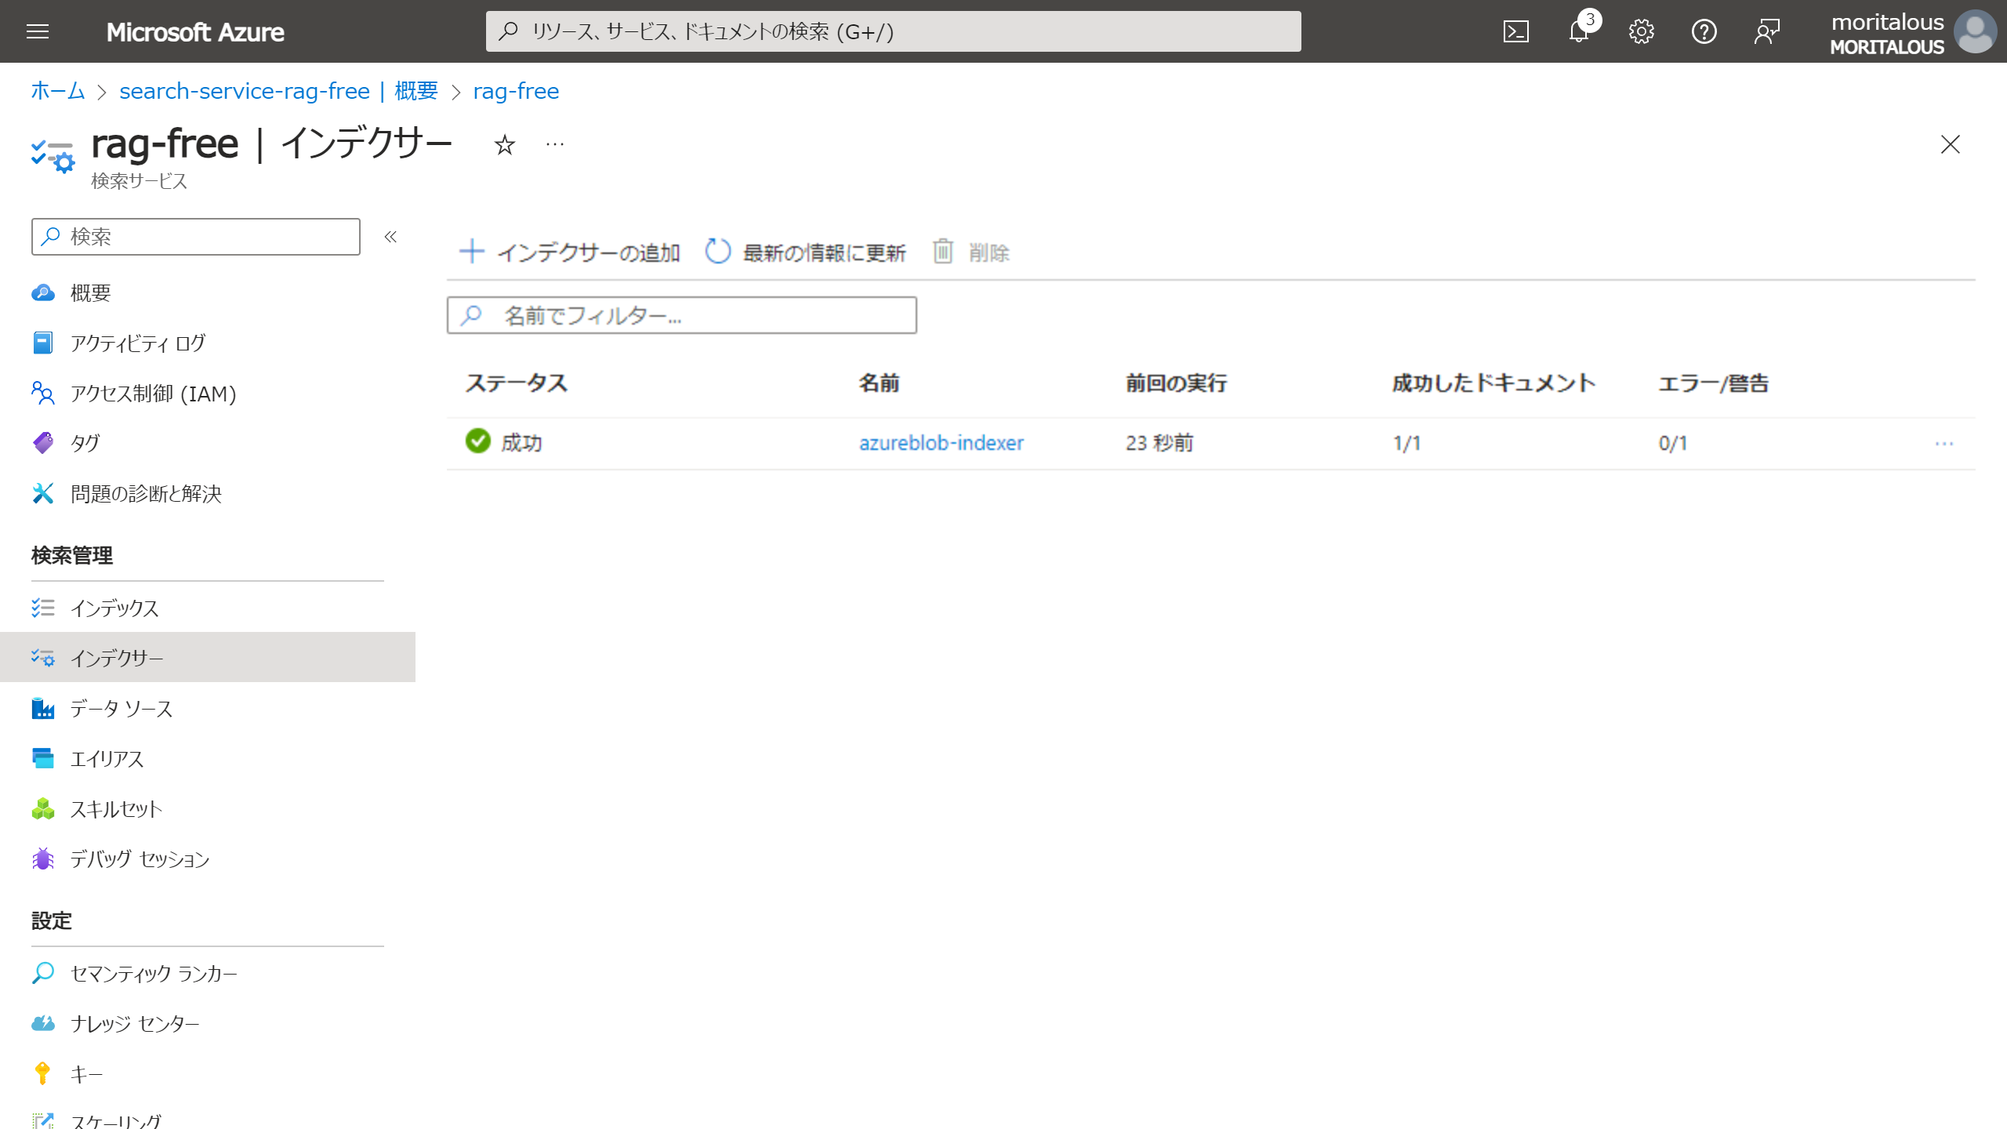This screenshot has height=1129, width=2007.
Task: Select タグ in the sidebar
Action: pyautogui.click(x=85, y=442)
